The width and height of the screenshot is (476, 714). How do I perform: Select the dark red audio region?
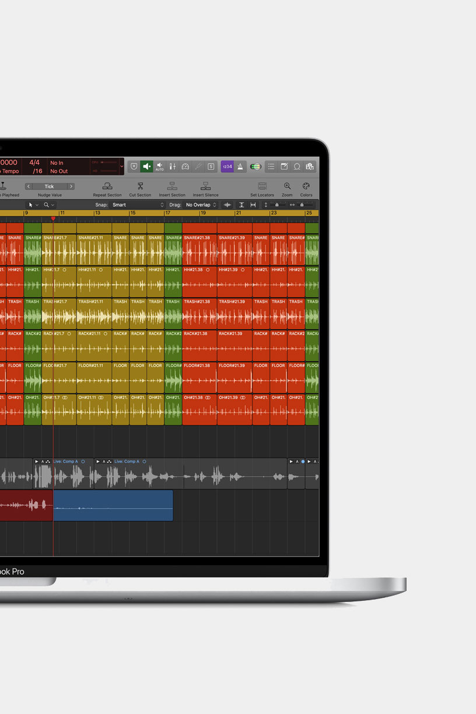[26, 505]
